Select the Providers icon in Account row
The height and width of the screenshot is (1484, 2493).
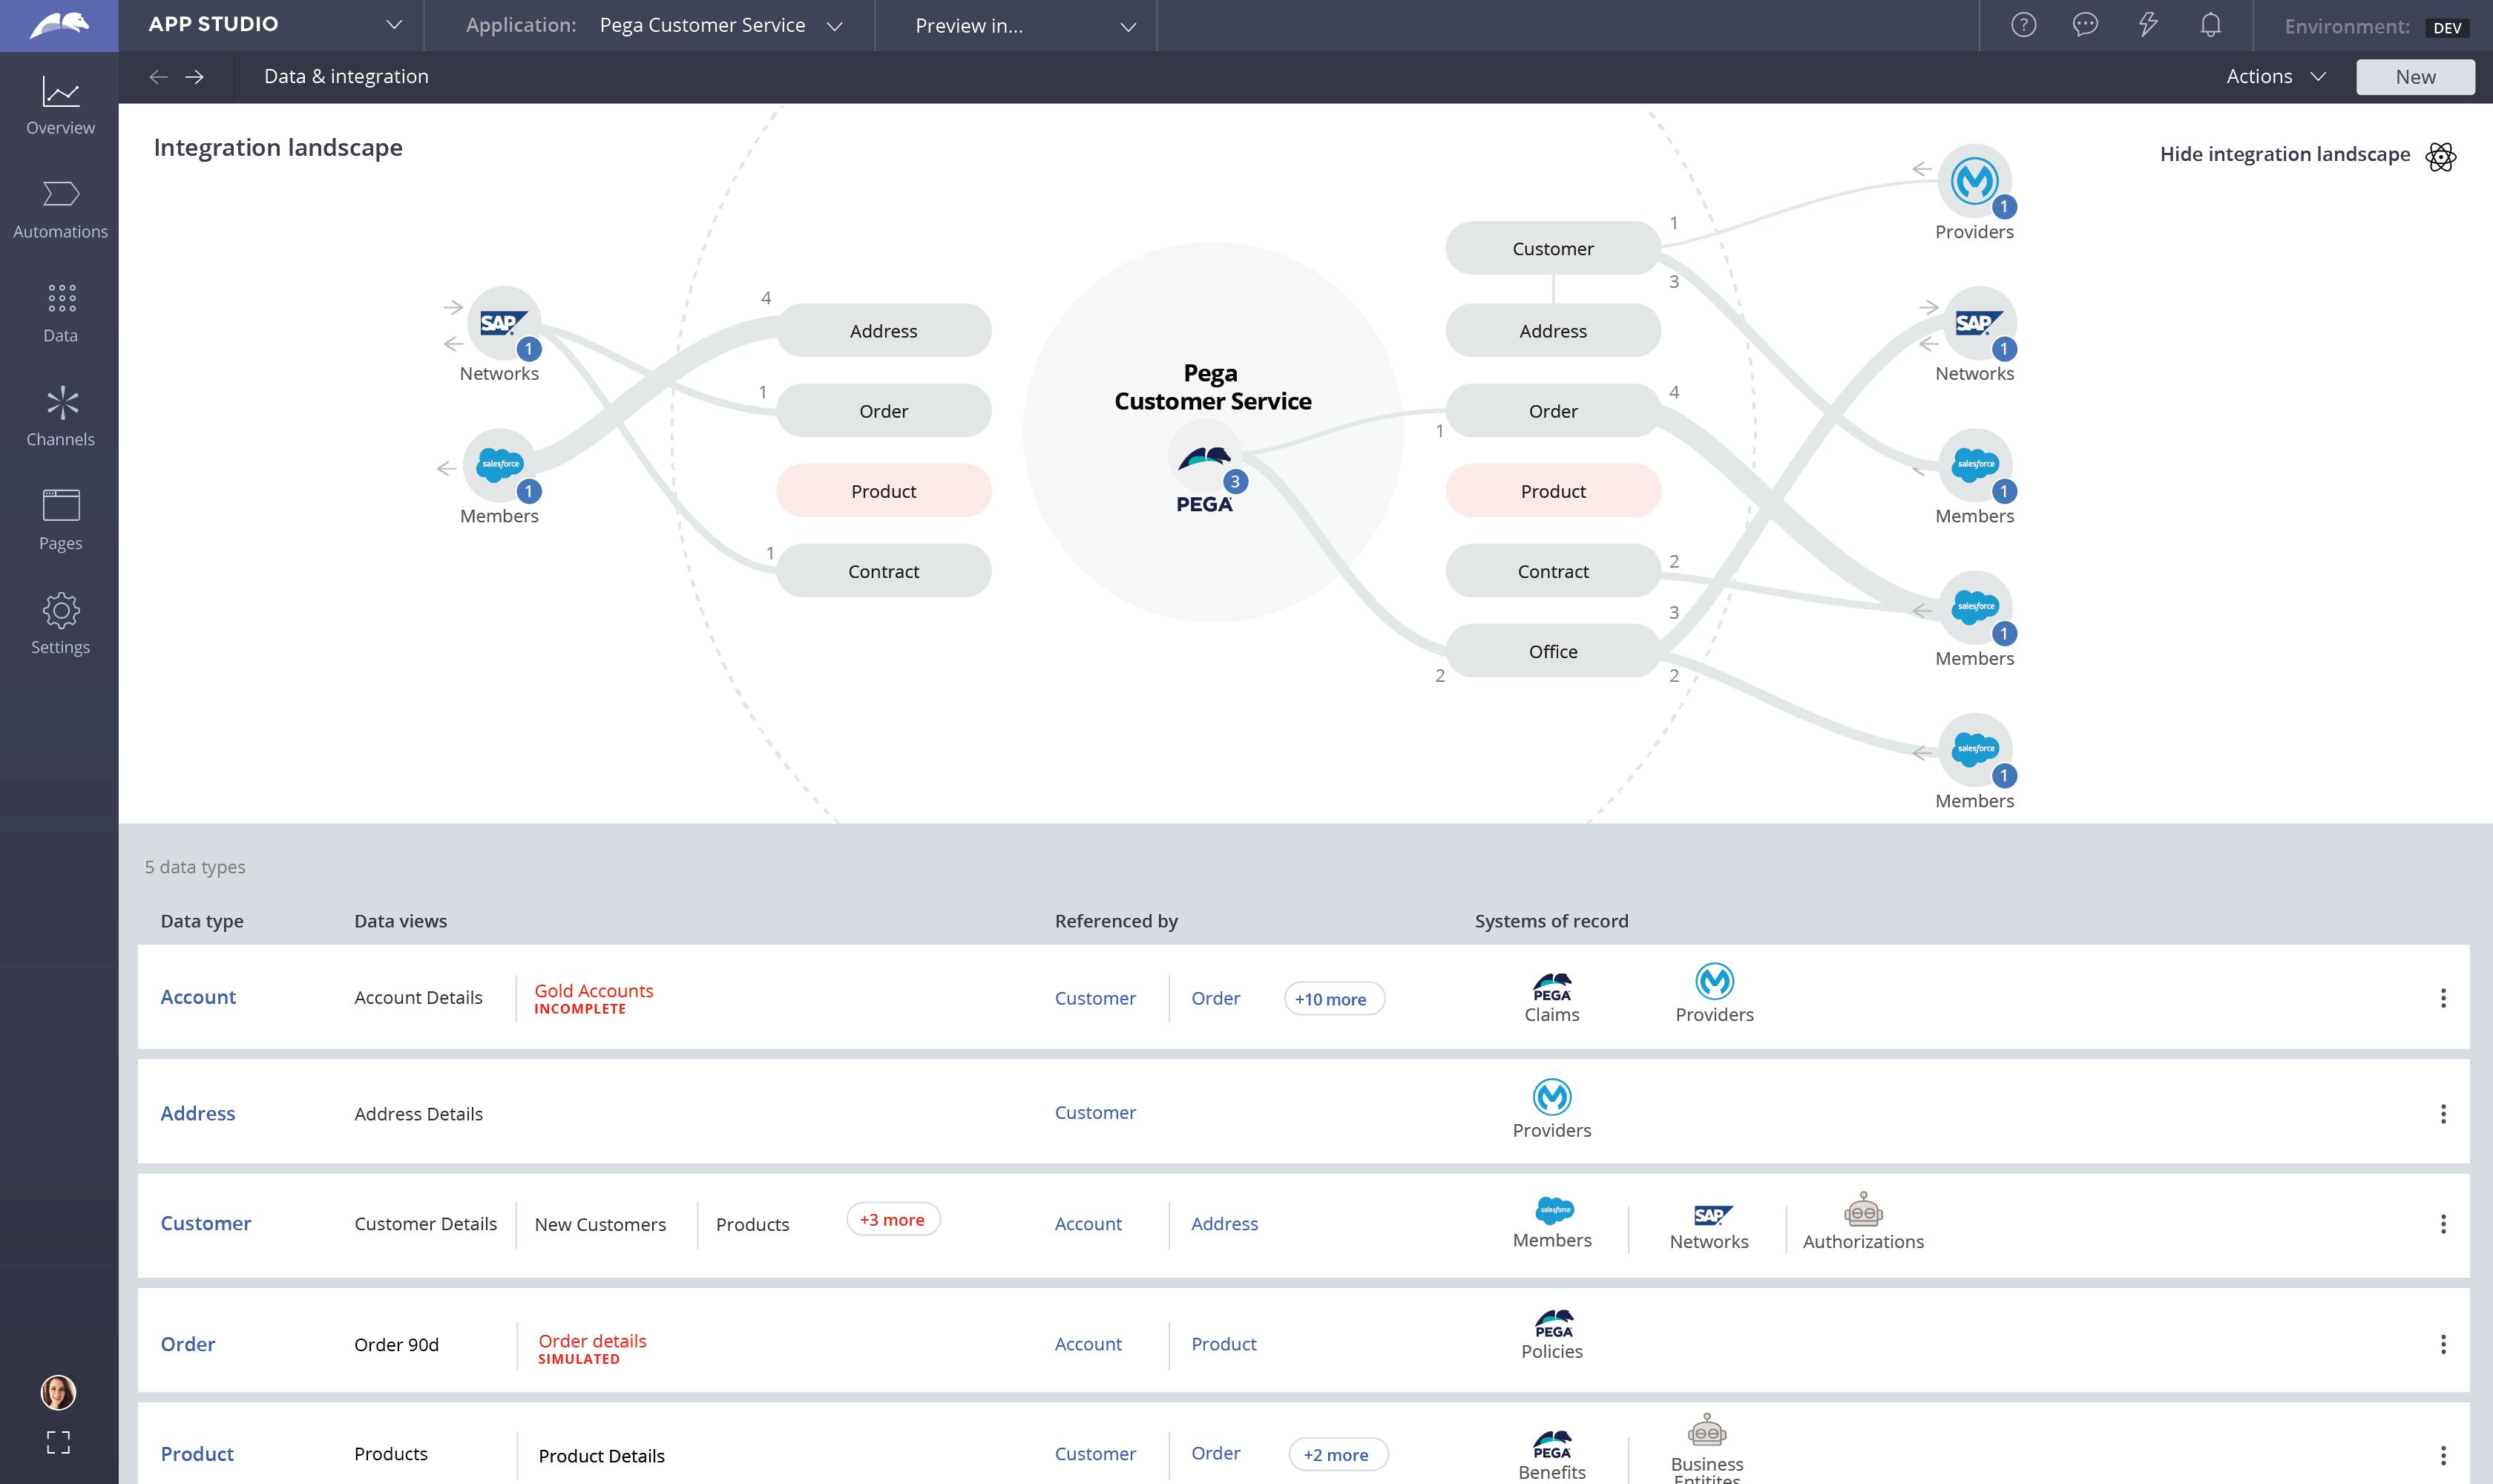(x=1712, y=984)
